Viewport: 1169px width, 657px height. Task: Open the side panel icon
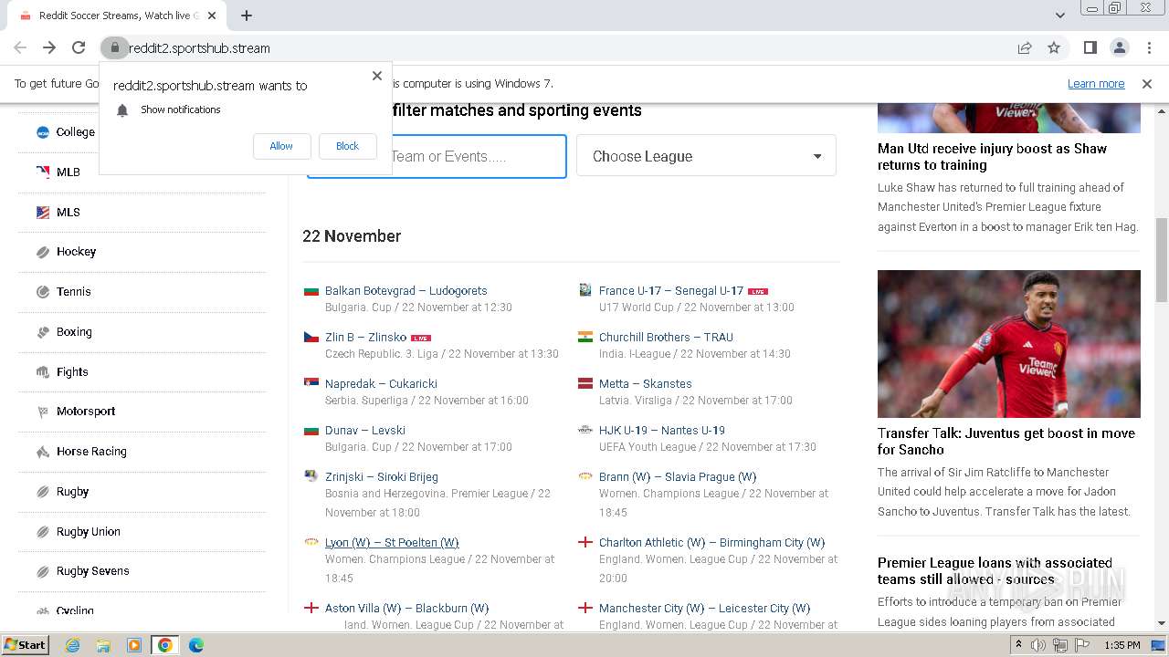1090,47
